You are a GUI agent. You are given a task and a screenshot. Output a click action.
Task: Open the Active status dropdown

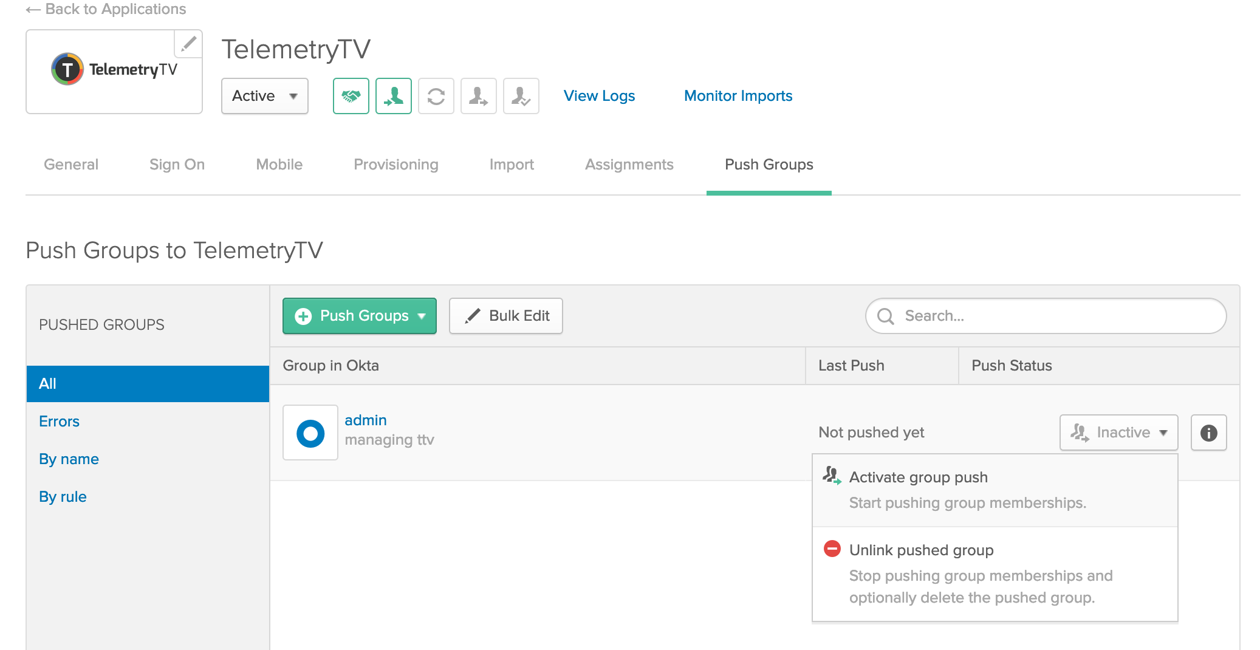pyautogui.click(x=265, y=96)
